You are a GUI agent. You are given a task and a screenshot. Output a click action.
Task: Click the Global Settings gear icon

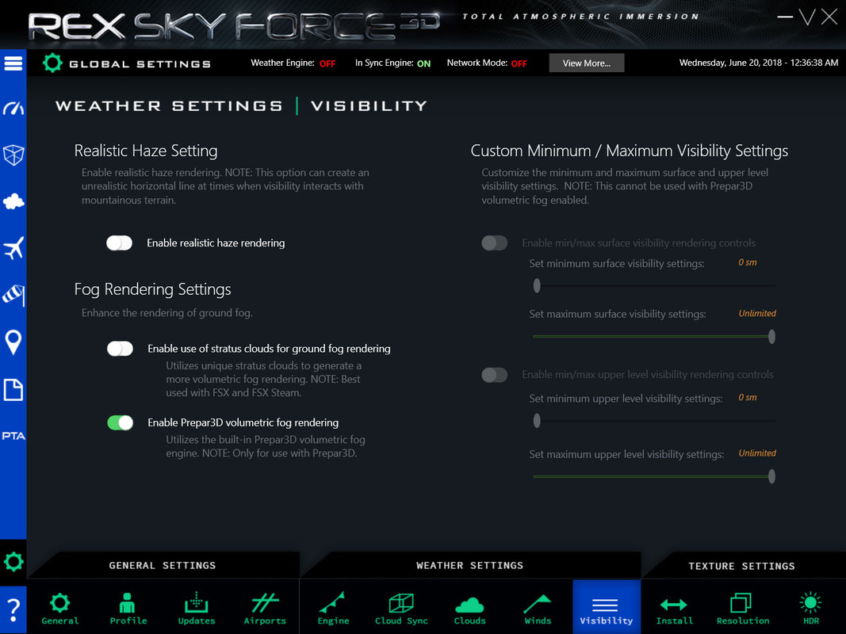(x=52, y=63)
